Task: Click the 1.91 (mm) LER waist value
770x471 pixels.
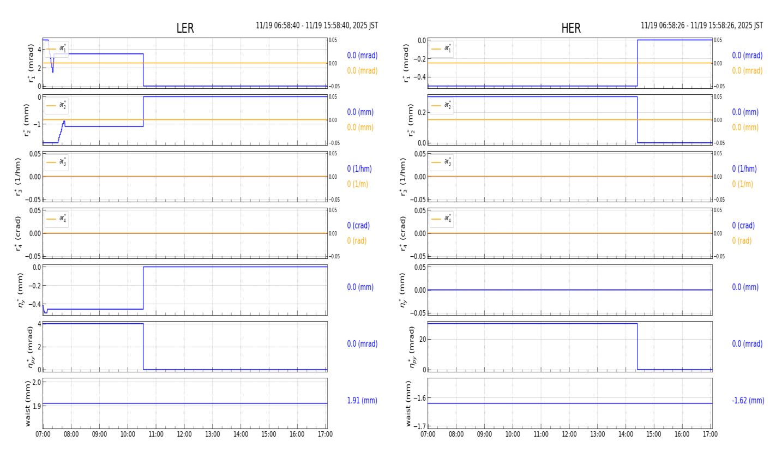Action: click(x=362, y=401)
